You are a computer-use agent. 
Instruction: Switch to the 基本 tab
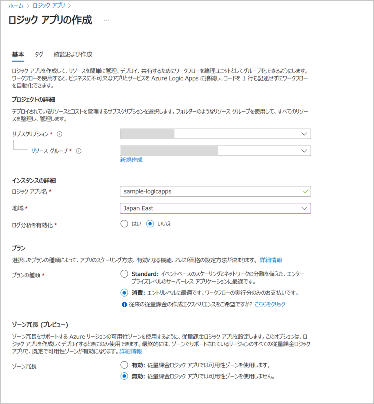[x=18, y=55]
